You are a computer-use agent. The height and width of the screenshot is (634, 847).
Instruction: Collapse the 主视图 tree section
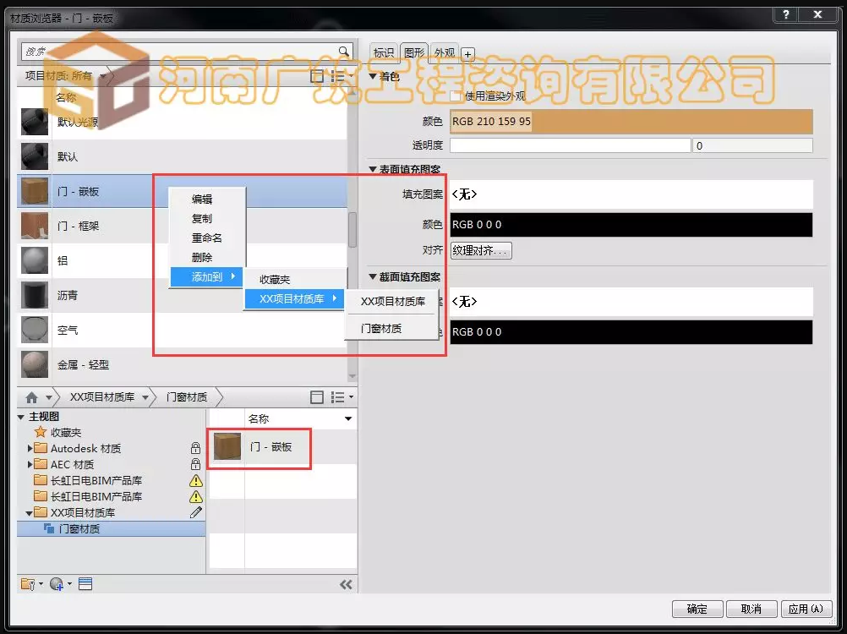[20, 416]
